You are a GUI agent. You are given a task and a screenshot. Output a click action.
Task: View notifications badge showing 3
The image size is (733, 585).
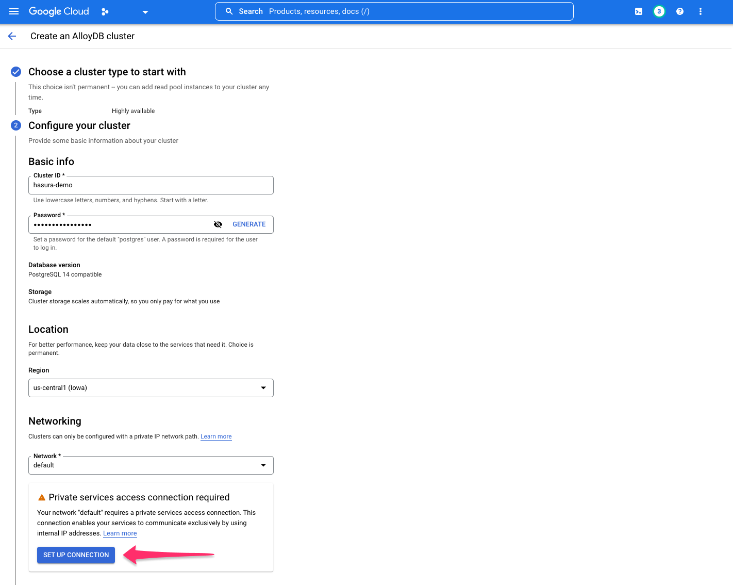pyautogui.click(x=659, y=11)
